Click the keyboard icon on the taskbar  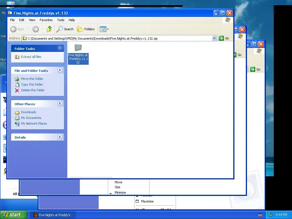260,215
